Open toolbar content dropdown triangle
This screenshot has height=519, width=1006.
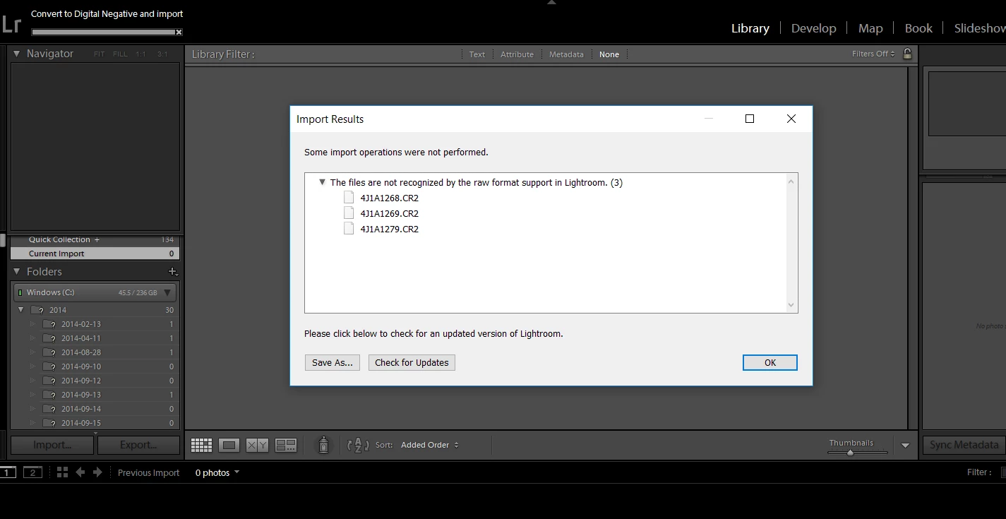coord(905,446)
